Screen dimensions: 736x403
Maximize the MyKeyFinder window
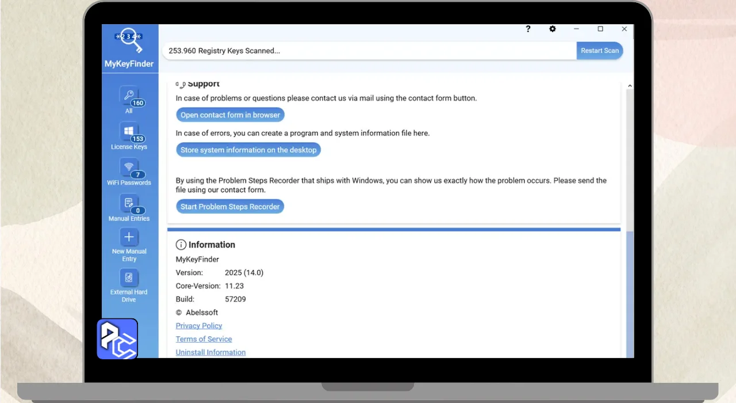pos(600,29)
